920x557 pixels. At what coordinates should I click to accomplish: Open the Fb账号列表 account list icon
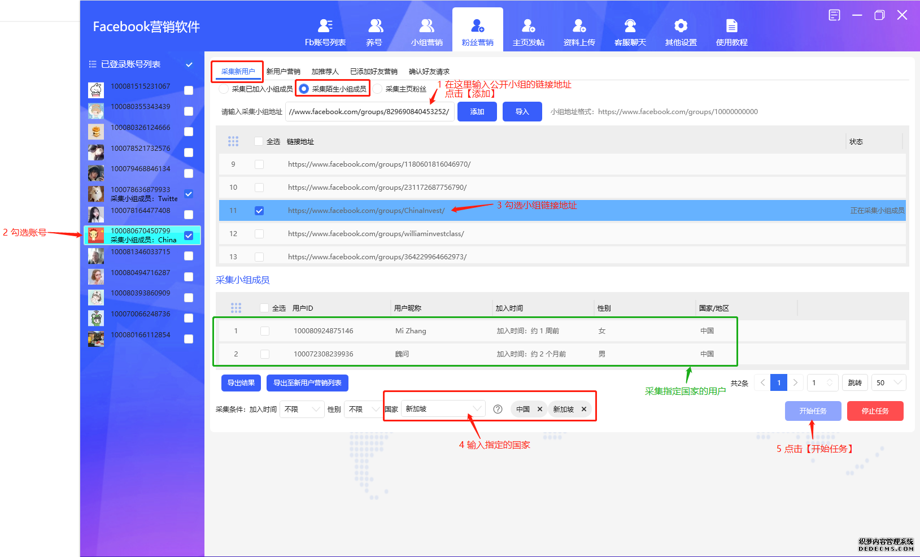[325, 26]
